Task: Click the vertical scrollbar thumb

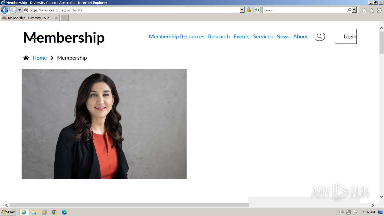Action: click(x=382, y=42)
